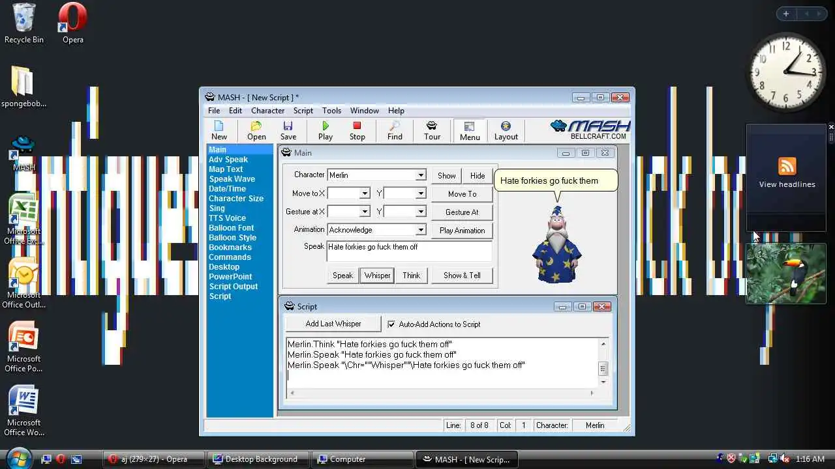The width and height of the screenshot is (835, 469).
Task: Select Map Text in the sidebar list
Action: point(226,169)
